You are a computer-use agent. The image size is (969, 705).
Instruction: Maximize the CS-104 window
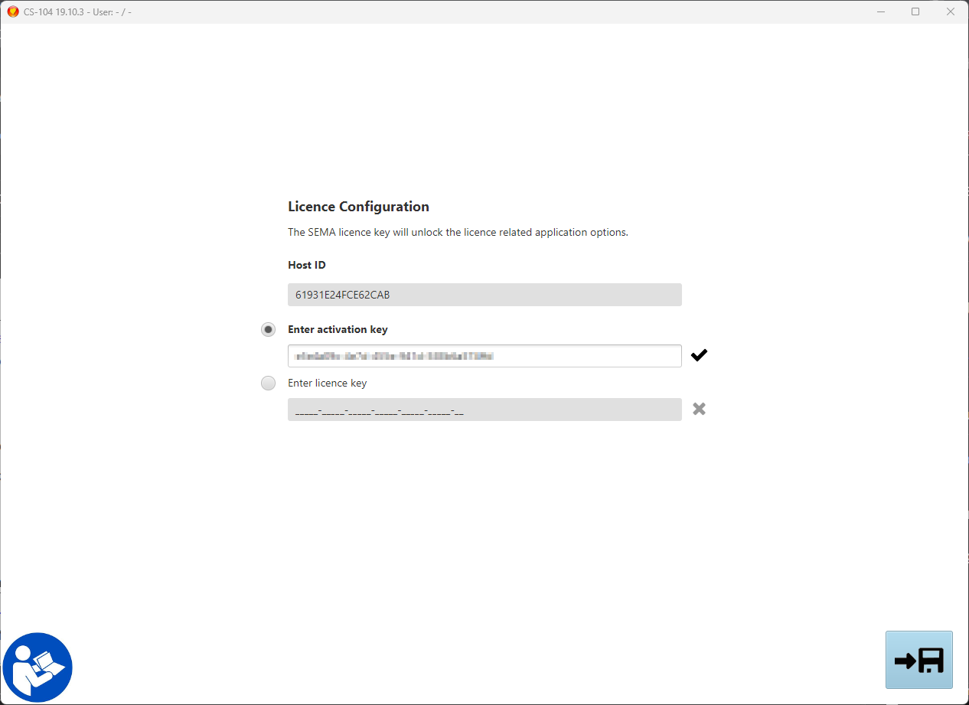point(915,11)
